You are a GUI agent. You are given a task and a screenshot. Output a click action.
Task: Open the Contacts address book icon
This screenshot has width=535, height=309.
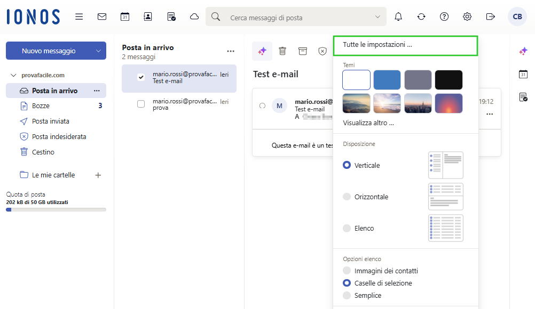(x=147, y=17)
